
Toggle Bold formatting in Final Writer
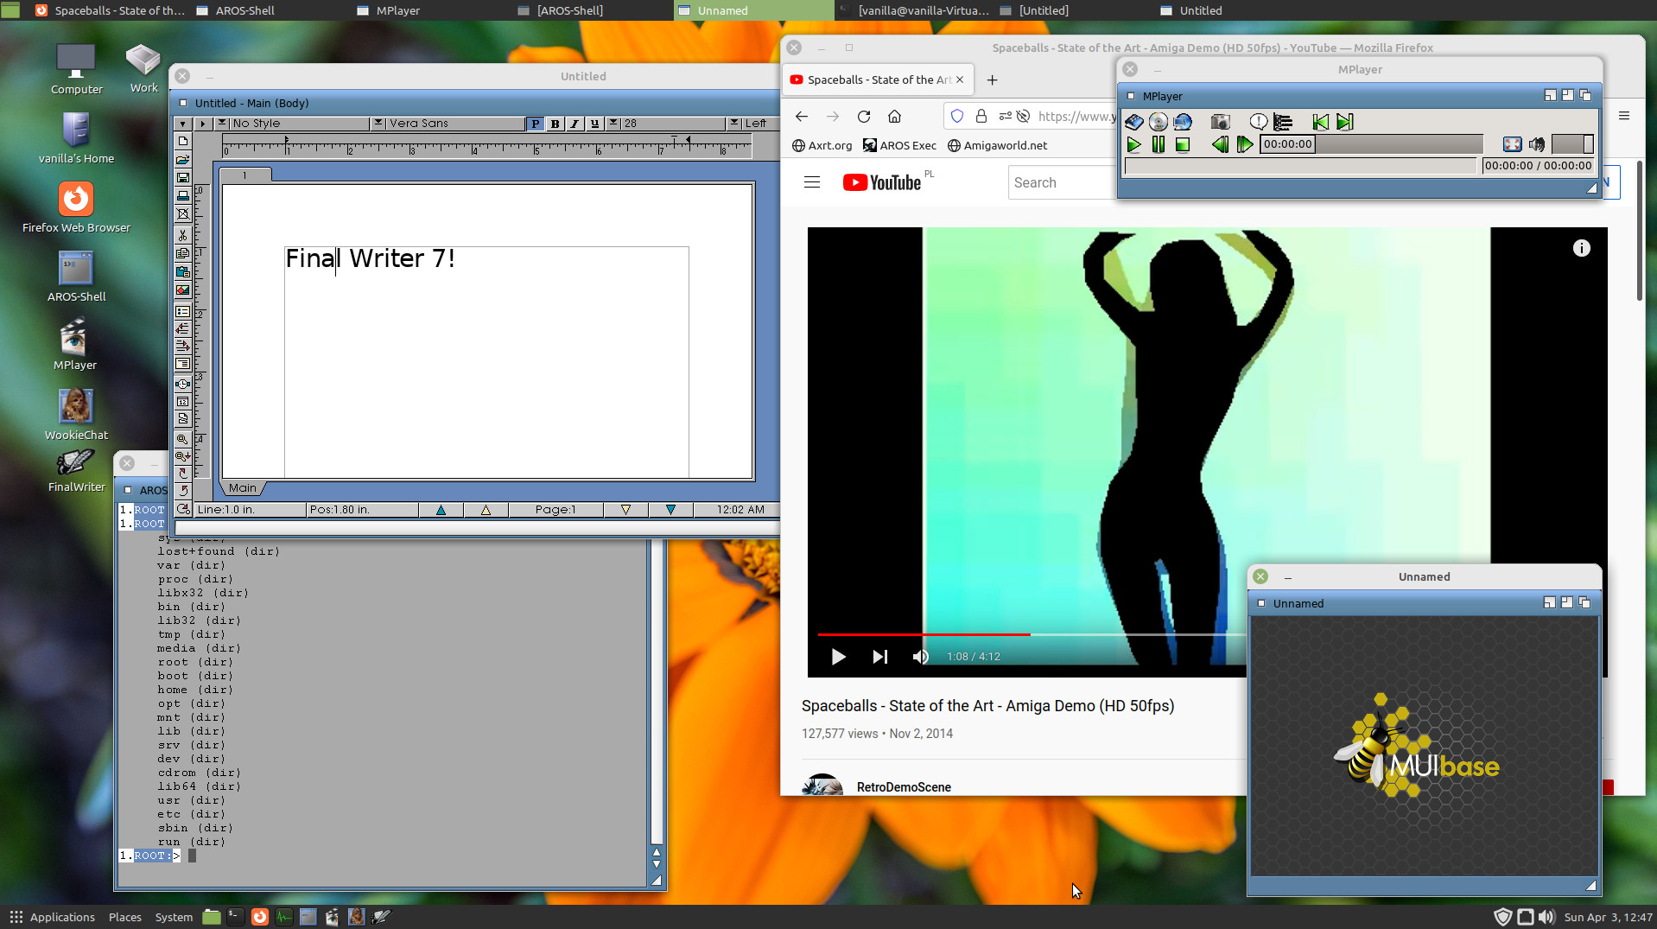tap(555, 124)
